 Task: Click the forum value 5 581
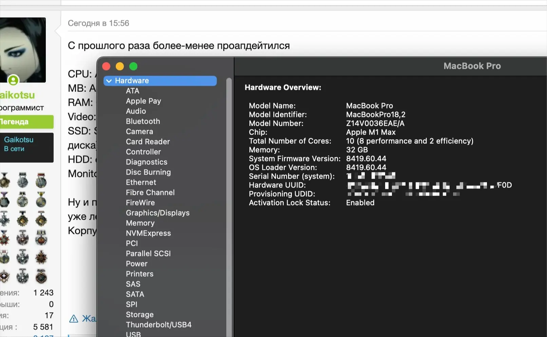coord(43,327)
